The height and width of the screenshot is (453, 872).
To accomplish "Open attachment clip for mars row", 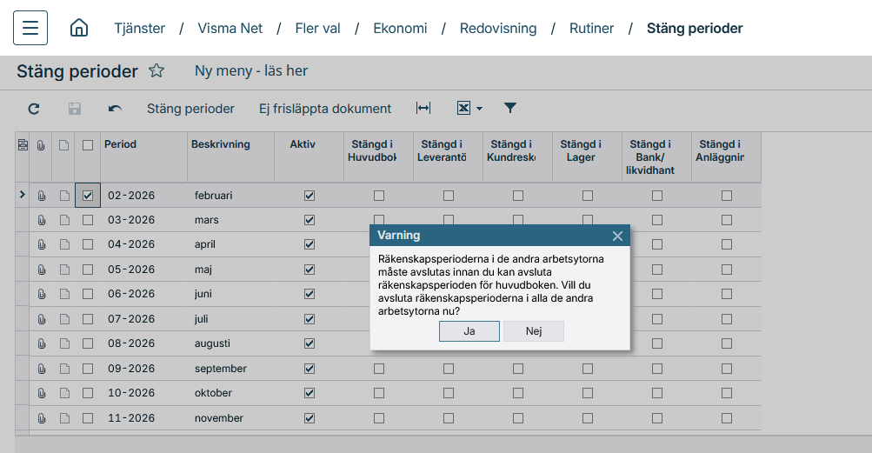I will point(41,220).
